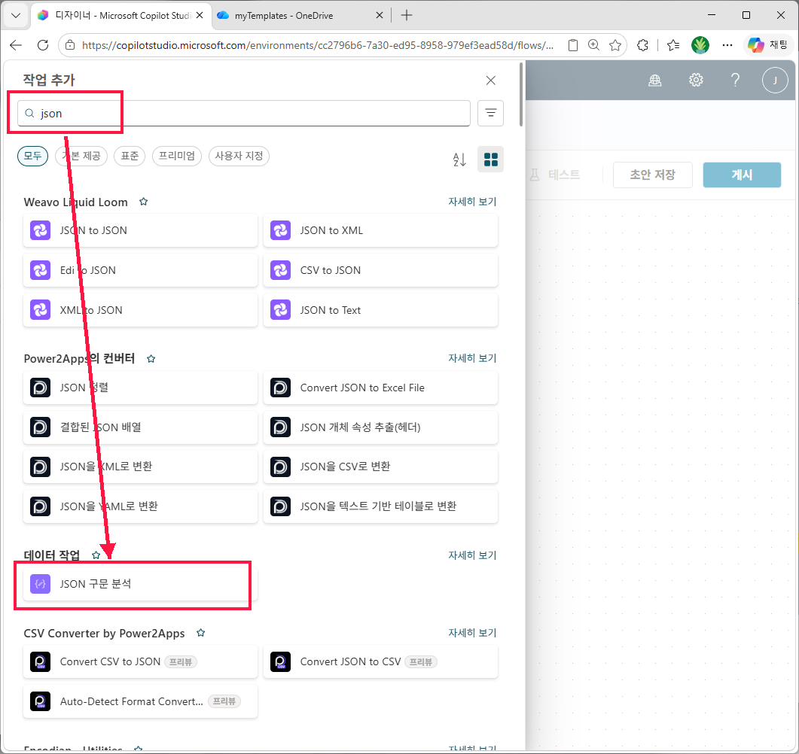The image size is (799, 754).
Task: Select the 기본 제공 filter chip
Action: pos(81,156)
